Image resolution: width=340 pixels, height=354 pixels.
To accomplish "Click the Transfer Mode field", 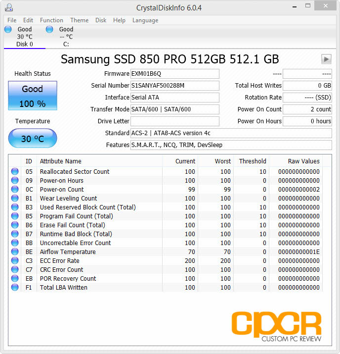I will tap(175, 109).
